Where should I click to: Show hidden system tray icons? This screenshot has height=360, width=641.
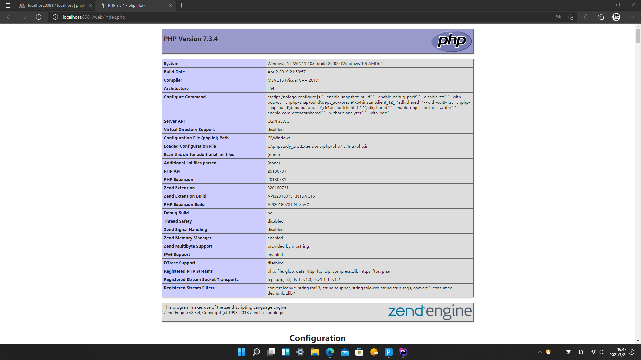point(540,352)
